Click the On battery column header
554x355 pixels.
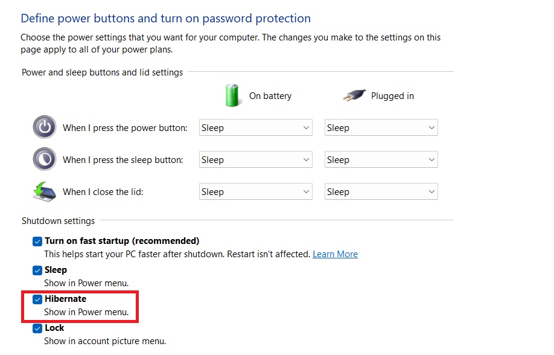click(x=270, y=95)
